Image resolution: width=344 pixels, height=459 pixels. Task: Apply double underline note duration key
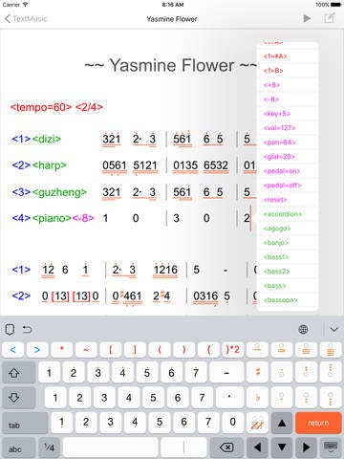click(281, 350)
